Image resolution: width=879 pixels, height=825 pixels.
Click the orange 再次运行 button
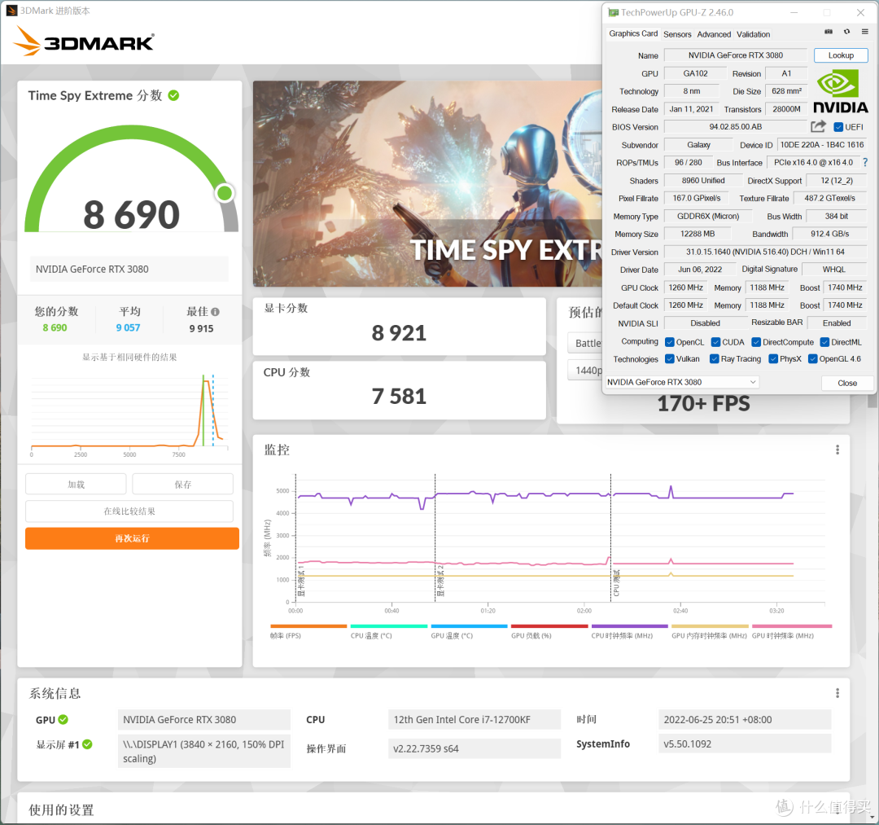click(133, 538)
